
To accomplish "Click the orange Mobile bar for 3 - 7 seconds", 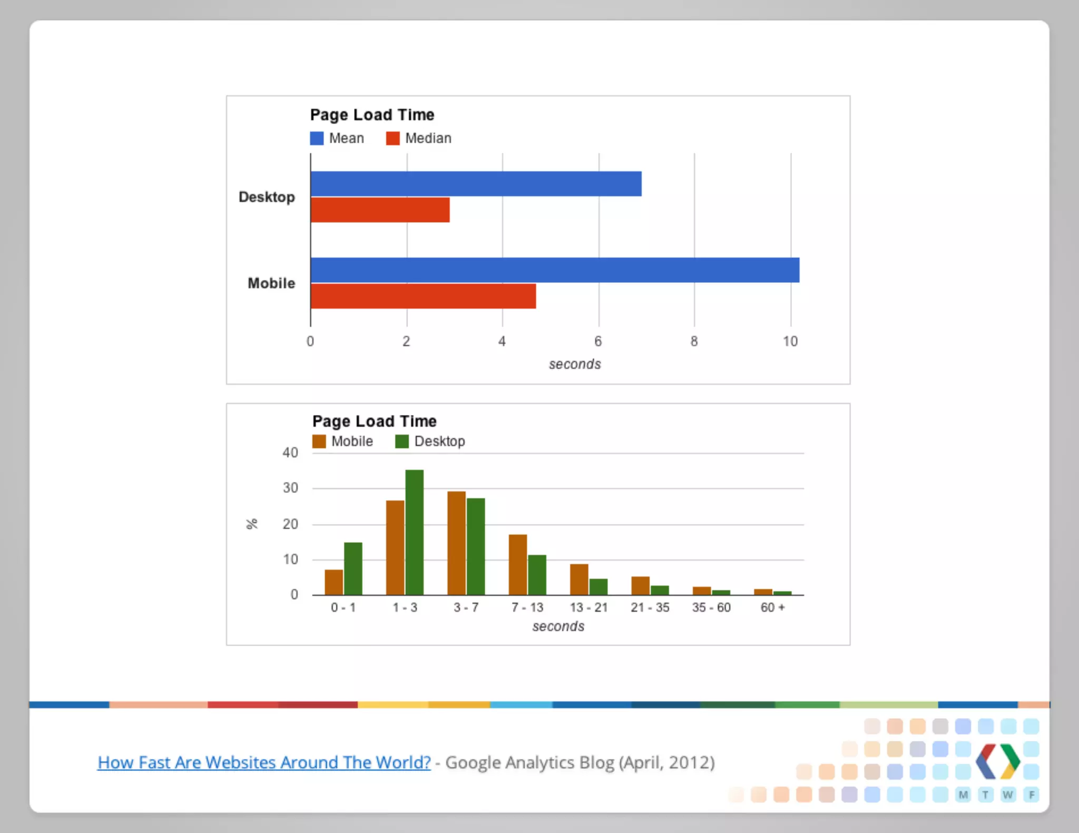I will 456,542.
